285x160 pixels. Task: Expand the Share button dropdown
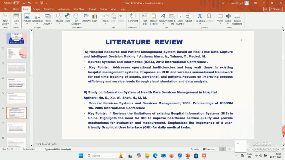[281, 9]
